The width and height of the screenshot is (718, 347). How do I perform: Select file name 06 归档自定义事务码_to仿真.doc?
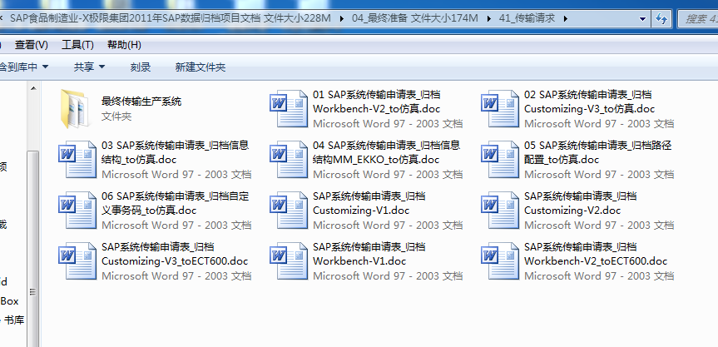click(x=176, y=203)
